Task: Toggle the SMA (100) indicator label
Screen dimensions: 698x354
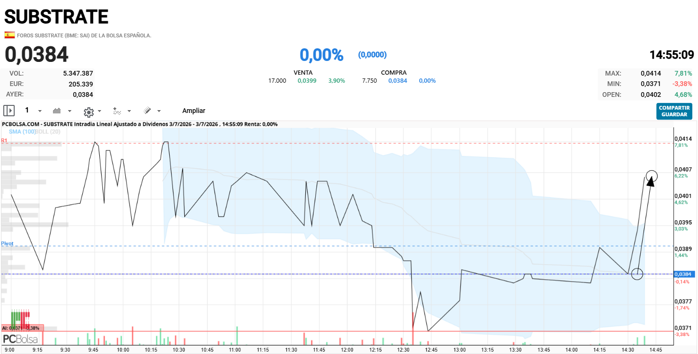Action: pos(22,131)
